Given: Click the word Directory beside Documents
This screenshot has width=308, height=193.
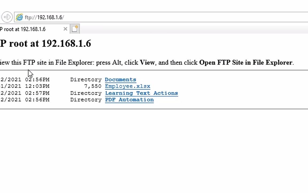Looking at the screenshot, I should pos(86,80).
